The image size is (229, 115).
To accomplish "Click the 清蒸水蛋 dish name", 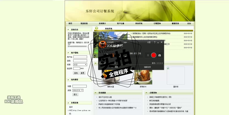I will [111, 87].
